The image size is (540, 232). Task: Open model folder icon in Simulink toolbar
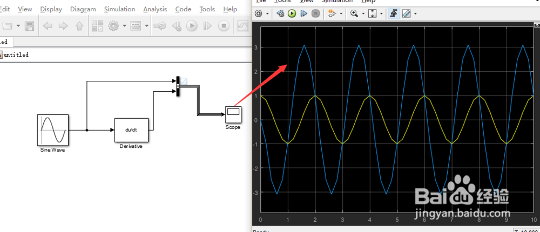point(7,26)
